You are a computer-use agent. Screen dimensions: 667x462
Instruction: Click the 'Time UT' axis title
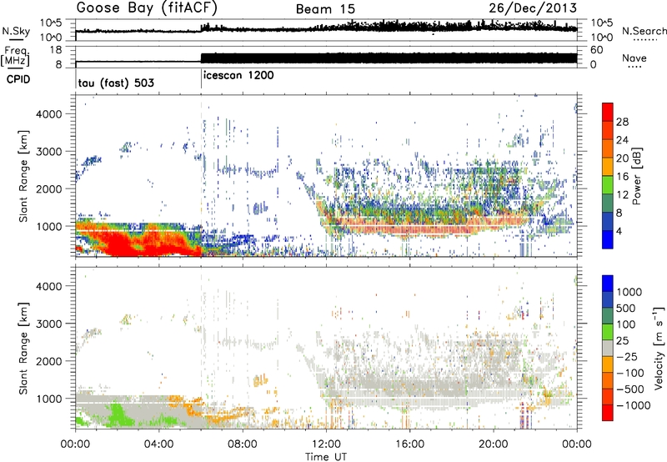(x=326, y=457)
